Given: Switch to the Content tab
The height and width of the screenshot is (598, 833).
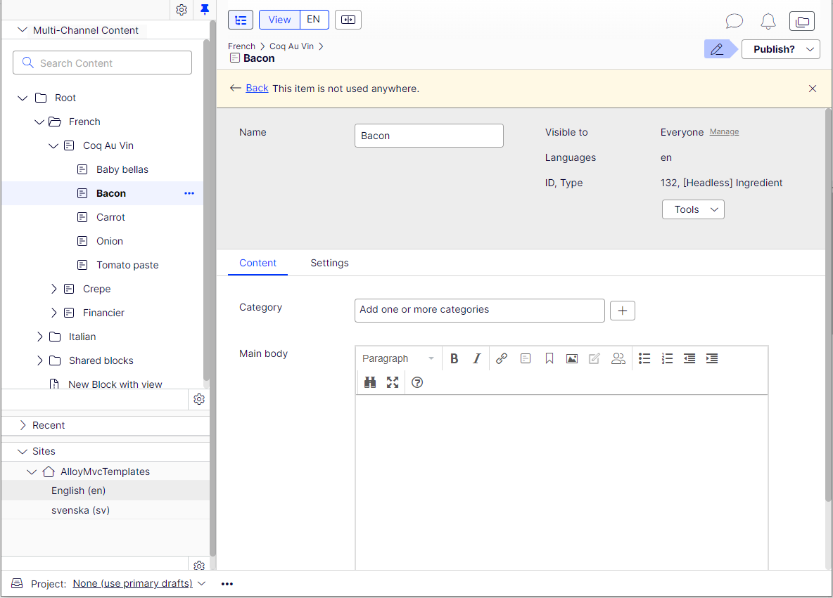Looking at the screenshot, I should point(257,264).
